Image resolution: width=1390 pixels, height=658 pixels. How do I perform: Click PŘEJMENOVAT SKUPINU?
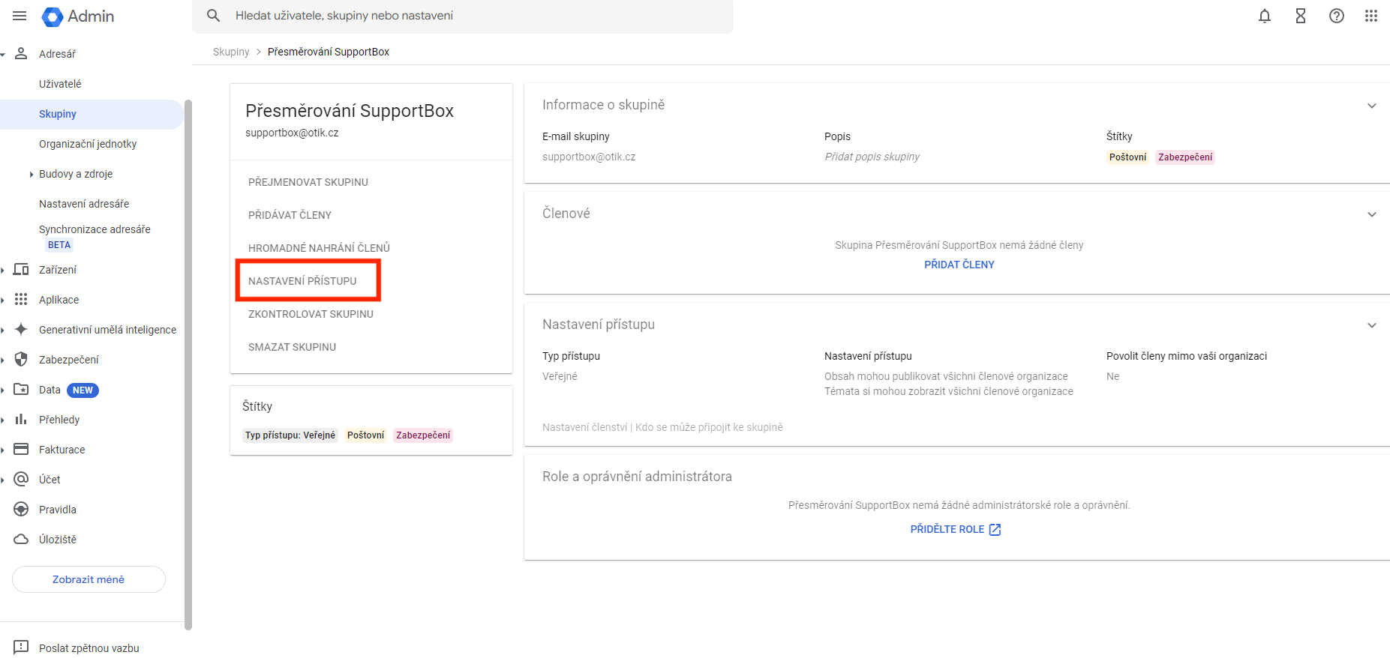(x=308, y=182)
